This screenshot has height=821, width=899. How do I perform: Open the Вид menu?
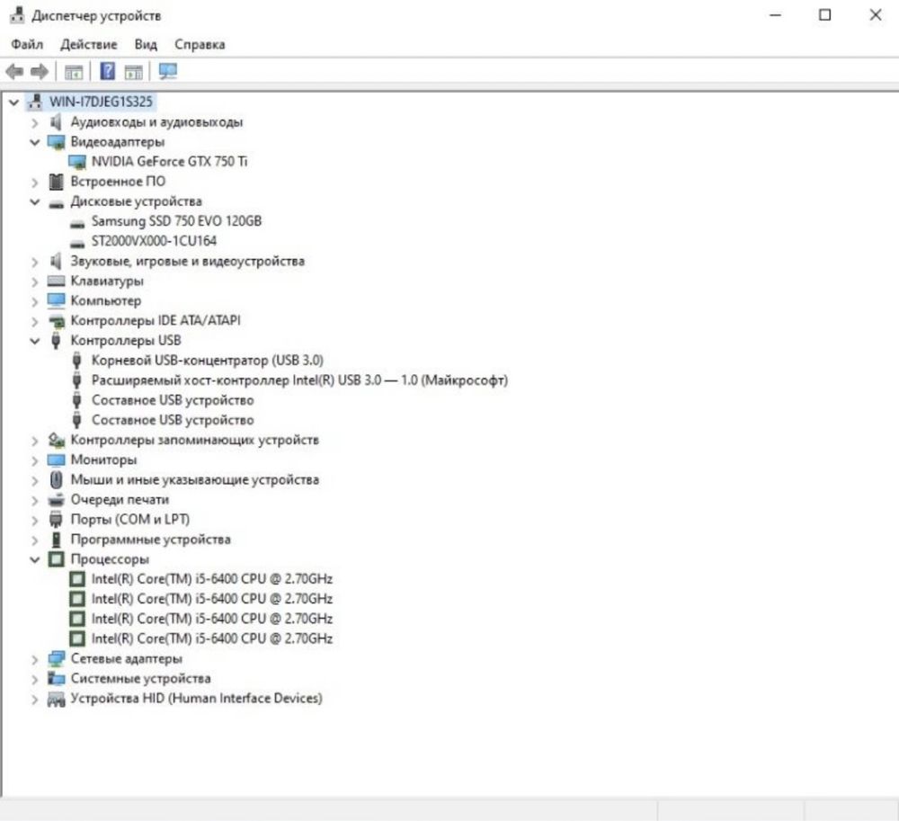146,44
